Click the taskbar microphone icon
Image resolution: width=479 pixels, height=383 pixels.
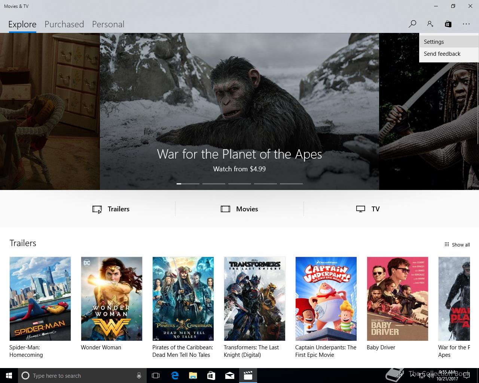tap(139, 376)
